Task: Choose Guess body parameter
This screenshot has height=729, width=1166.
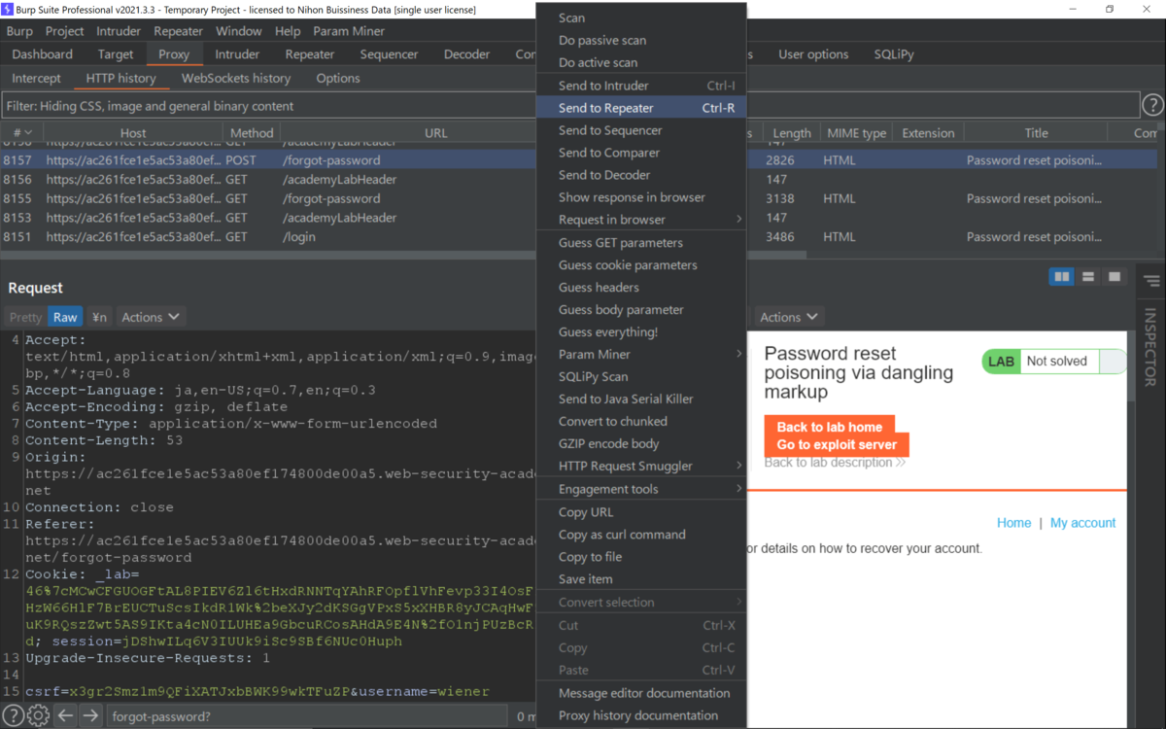Action: coord(641,310)
